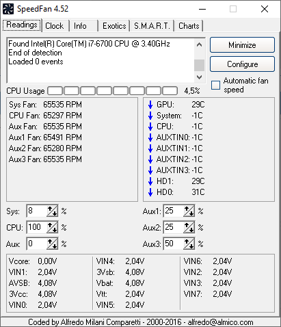Viewport: 281px width, 327px height.
Task: Adjust the Sys fan speed spinner arrows
Action: point(52,211)
